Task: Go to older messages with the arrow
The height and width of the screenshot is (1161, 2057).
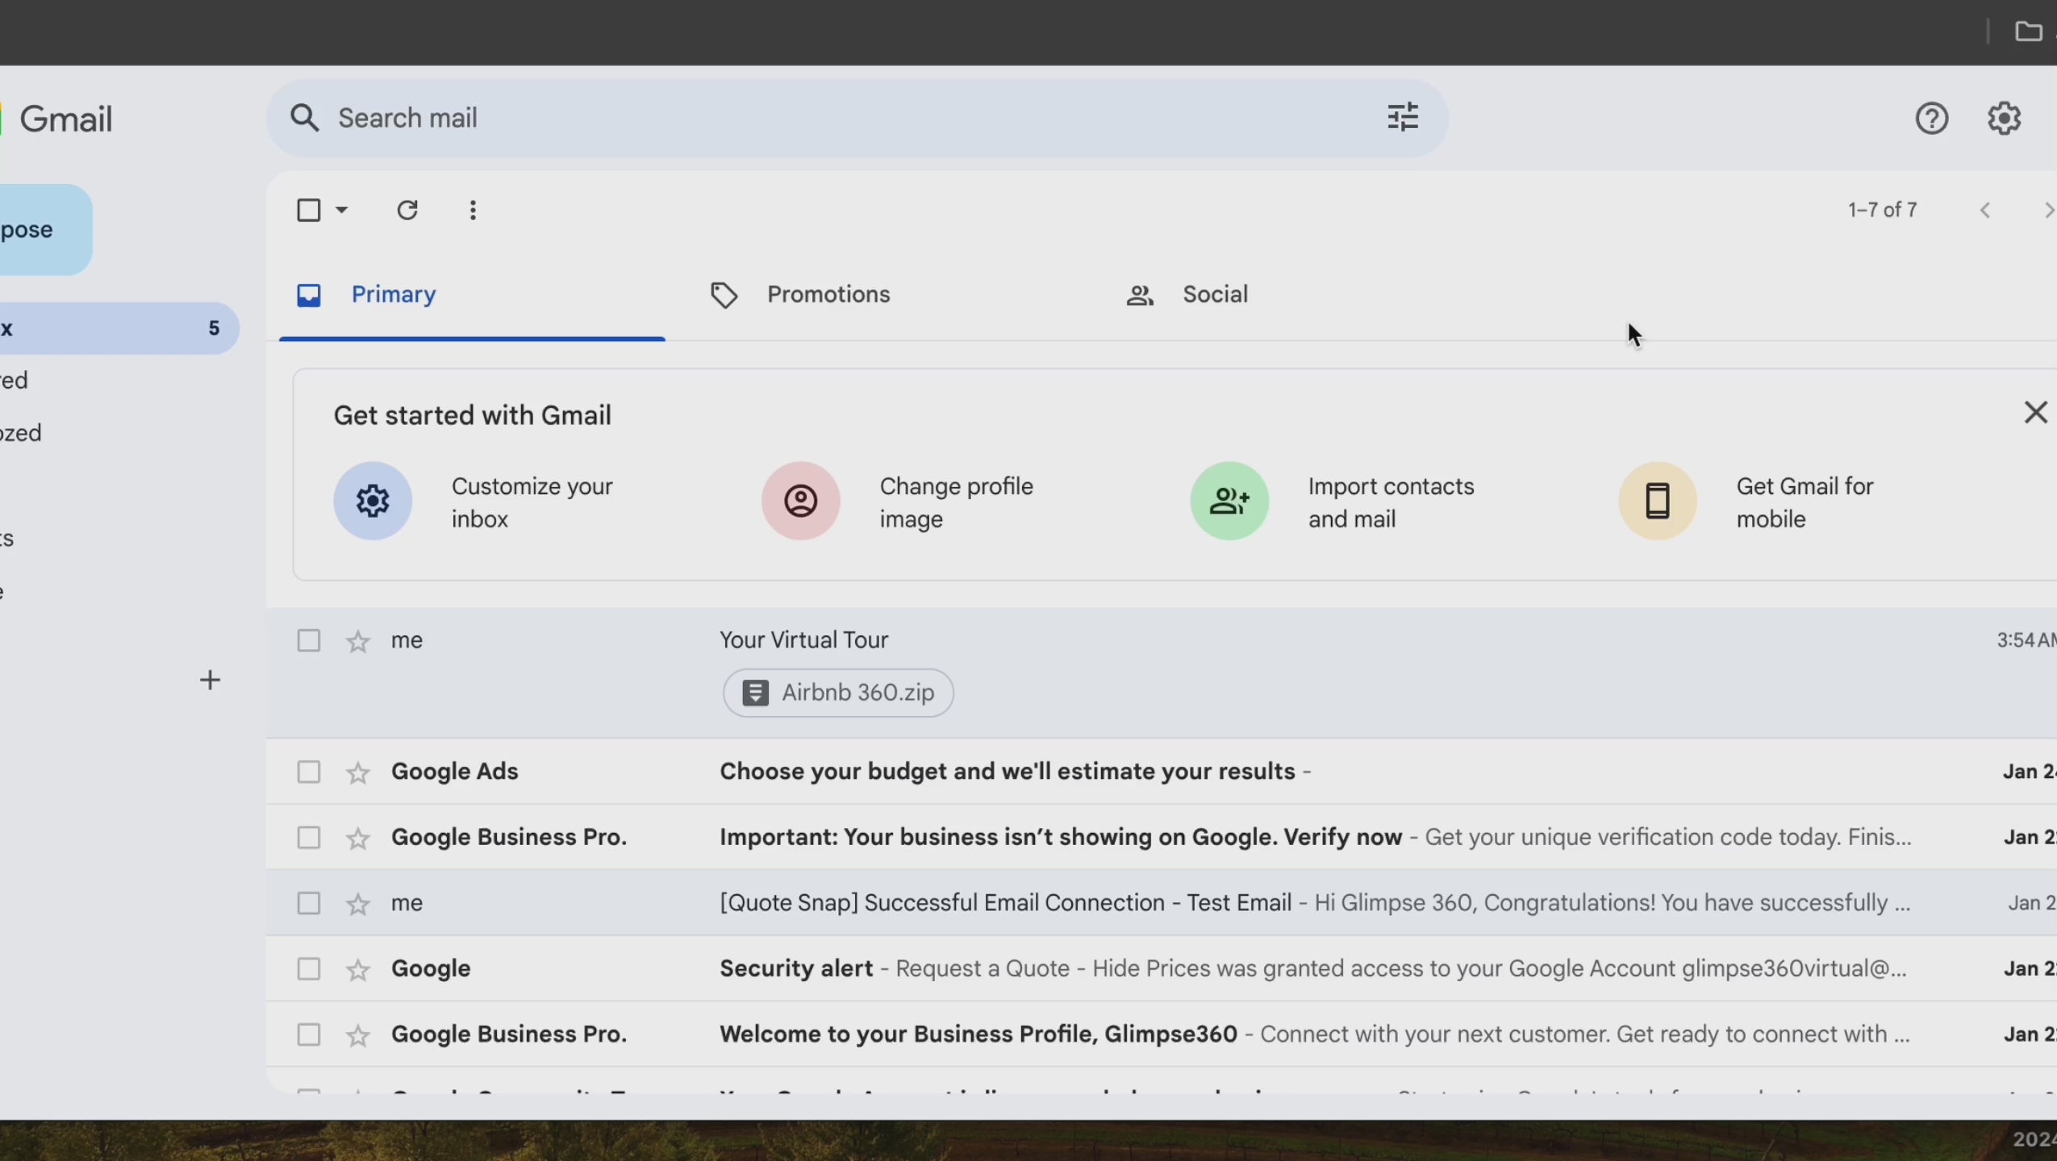Action: (2047, 210)
